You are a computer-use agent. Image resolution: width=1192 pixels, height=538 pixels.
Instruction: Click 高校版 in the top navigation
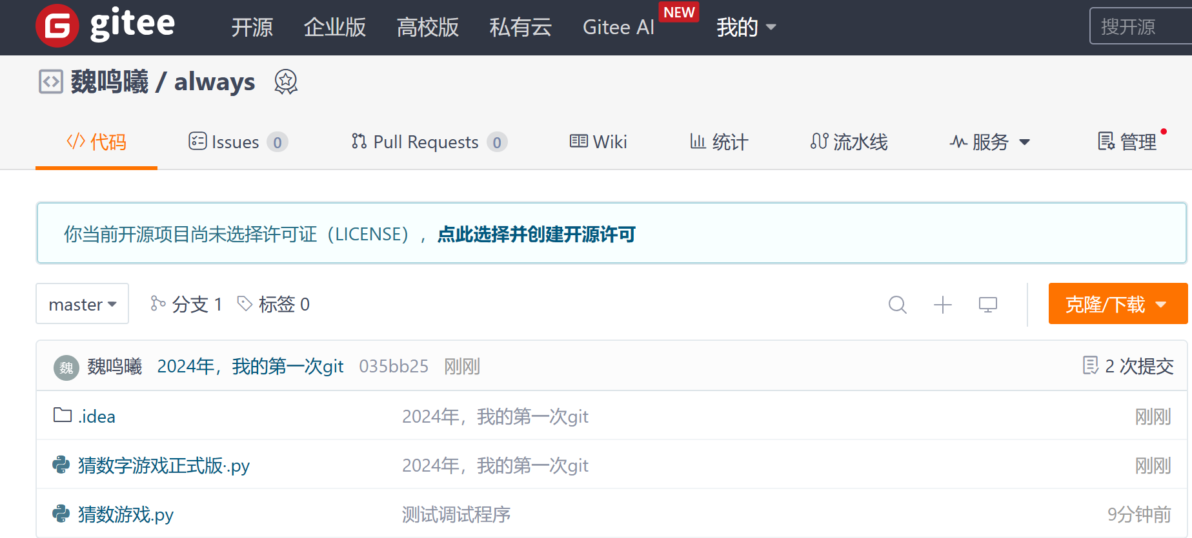point(428,27)
